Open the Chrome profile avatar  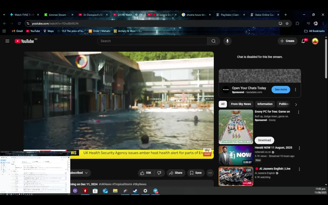point(316,23)
